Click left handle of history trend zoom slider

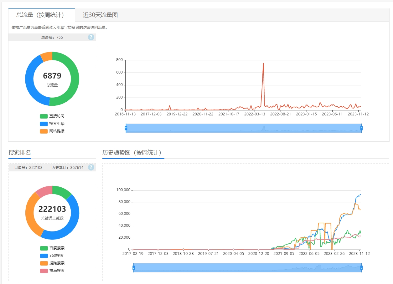click(x=134, y=268)
